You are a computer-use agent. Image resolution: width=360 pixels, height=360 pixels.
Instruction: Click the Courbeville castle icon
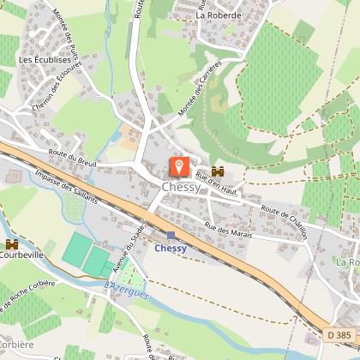point(12,244)
